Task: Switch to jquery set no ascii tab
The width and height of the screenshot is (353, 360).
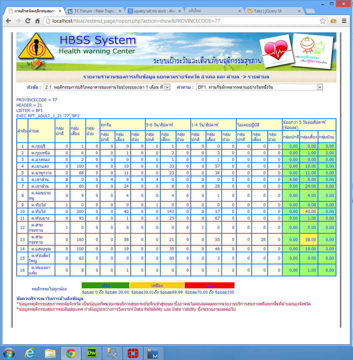Action: point(154,11)
